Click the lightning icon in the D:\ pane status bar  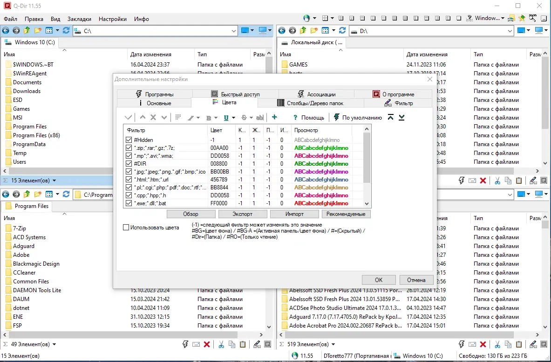coord(462,181)
